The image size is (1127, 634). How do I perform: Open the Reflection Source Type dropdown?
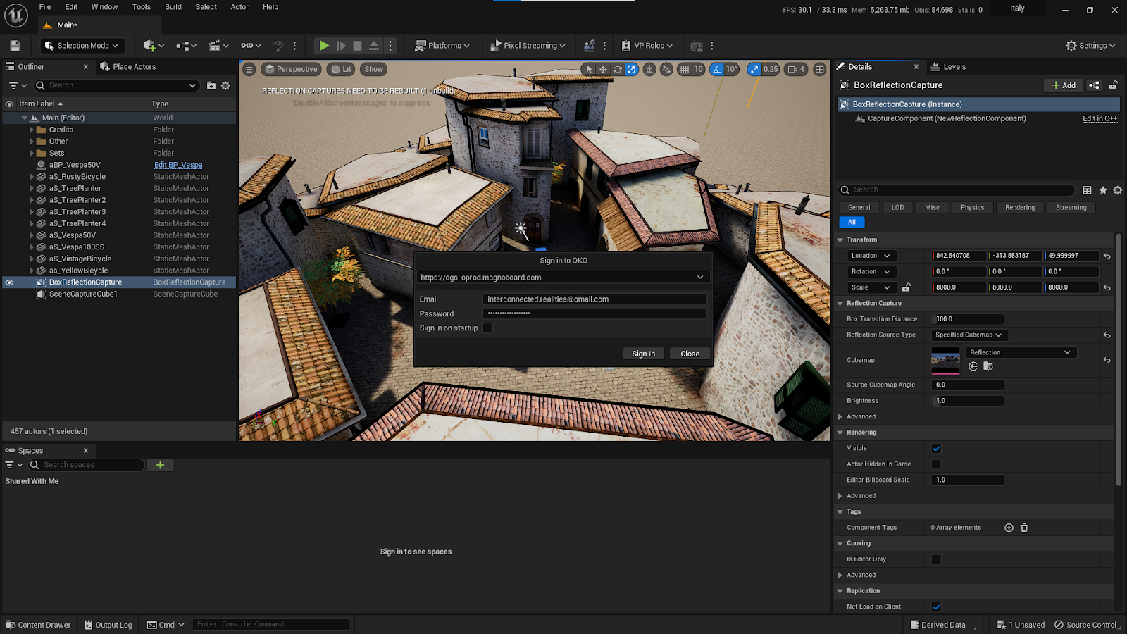(x=968, y=335)
